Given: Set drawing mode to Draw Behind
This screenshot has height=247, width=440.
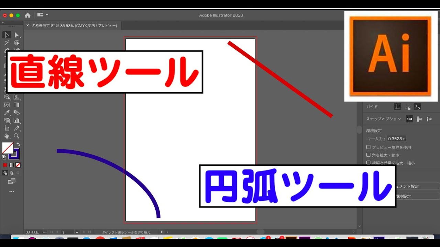Looking at the screenshot, I should [x=12, y=173].
